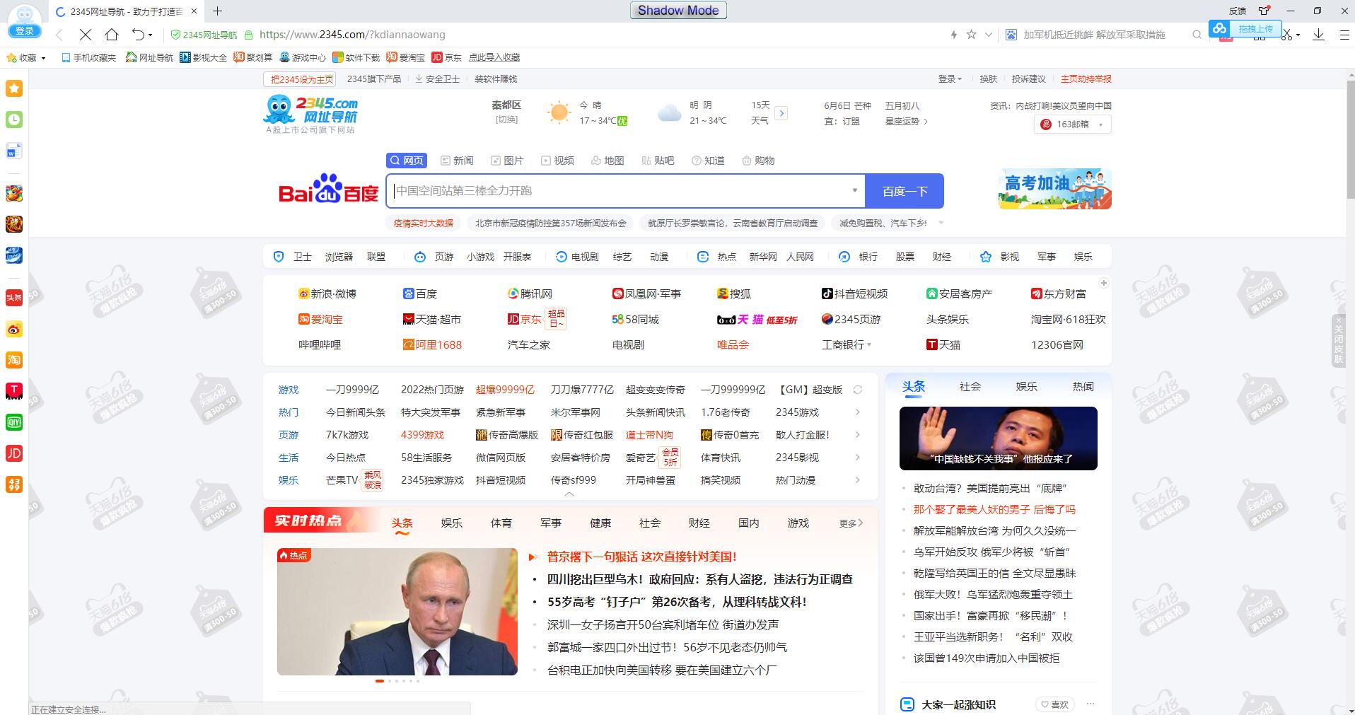Bookmark the page using the address bar star
Viewport: 1355px width, 715px height.
coord(971,35)
